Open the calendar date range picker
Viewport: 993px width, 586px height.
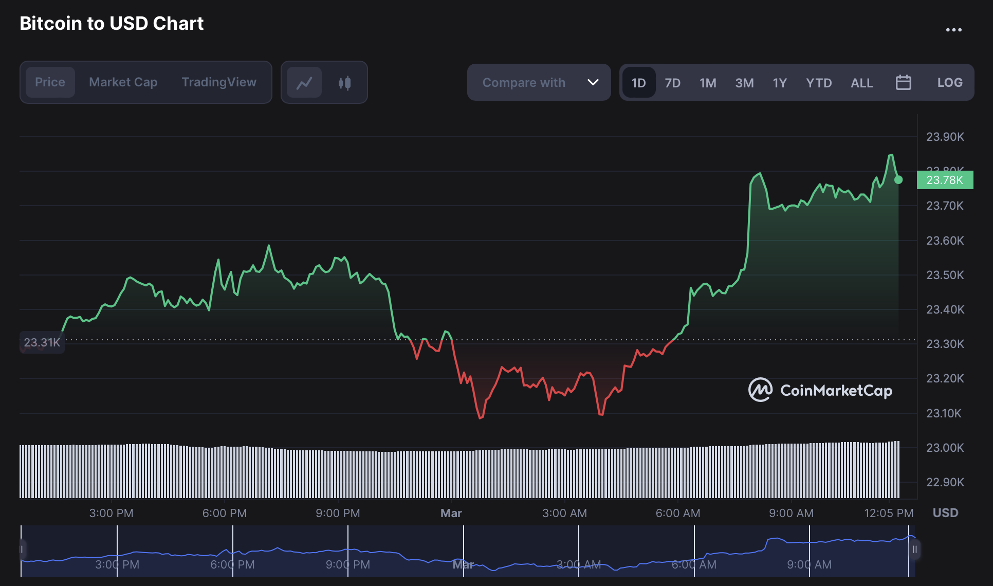[903, 82]
